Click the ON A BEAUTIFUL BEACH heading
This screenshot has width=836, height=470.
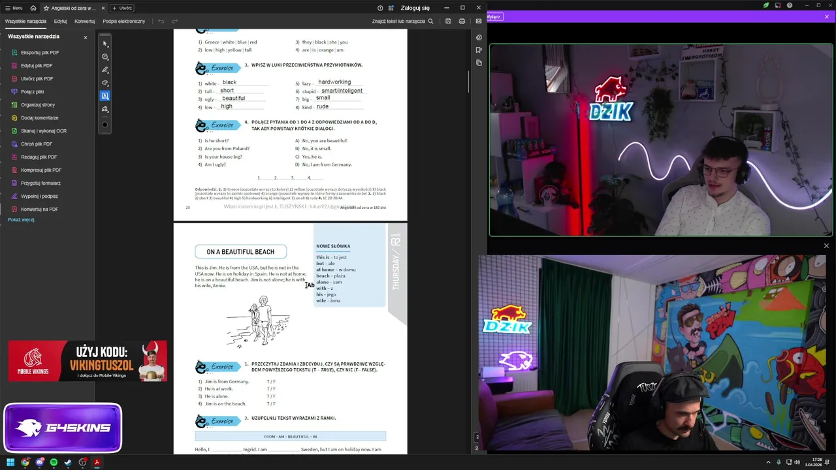(240, 251)
